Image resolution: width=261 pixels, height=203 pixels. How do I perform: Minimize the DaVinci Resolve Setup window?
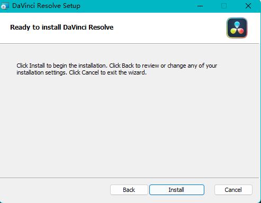(200, 6)
